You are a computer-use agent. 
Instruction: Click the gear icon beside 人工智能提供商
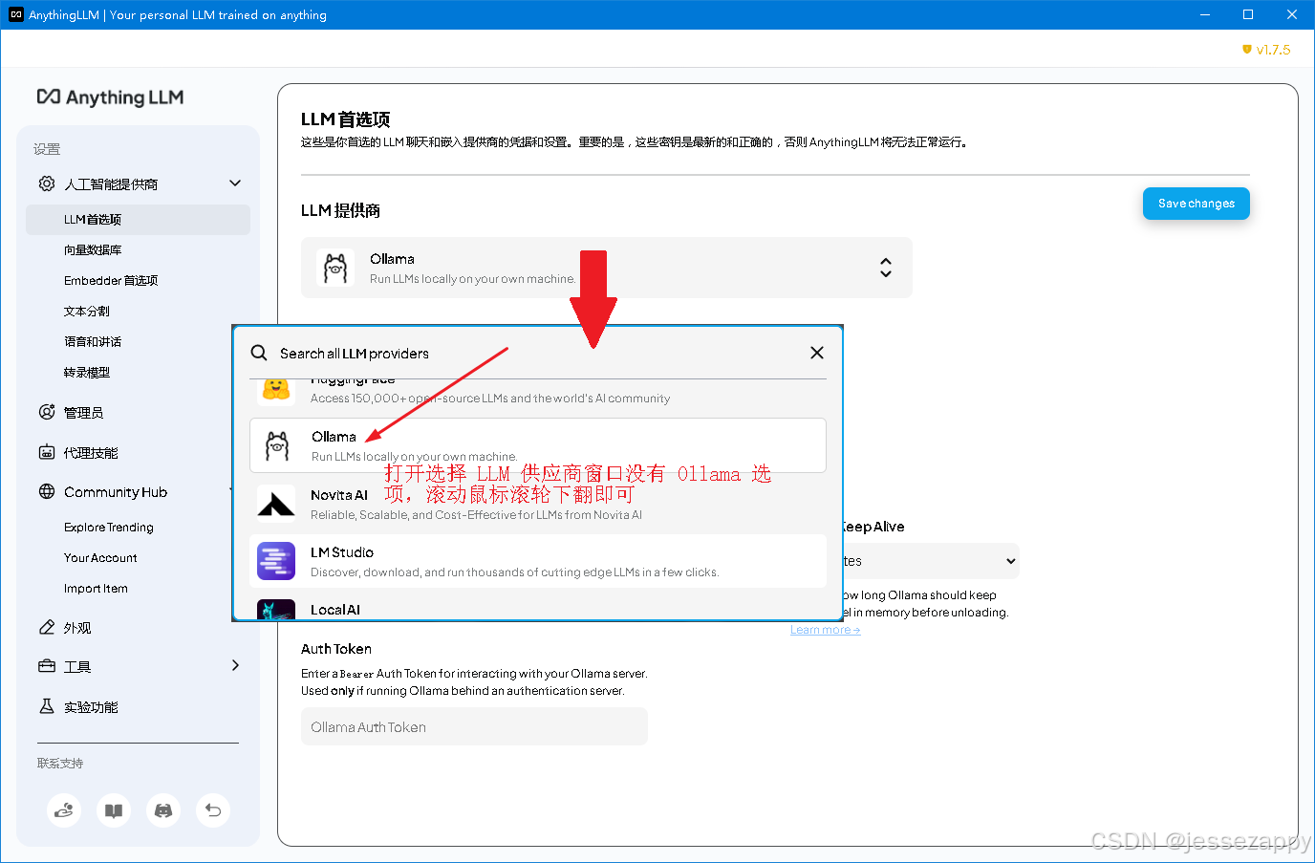tap(47, 183)
